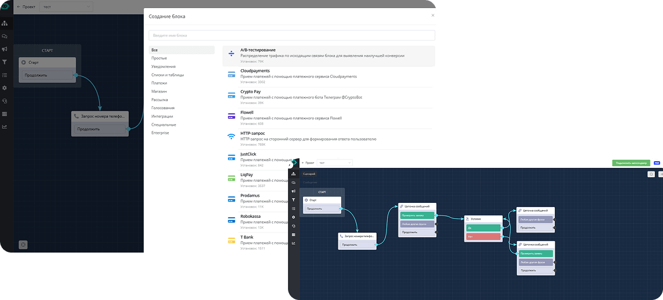Choose the Интеграции category in the list
Screen dimensions: 663x300
[x=163, y=116]
